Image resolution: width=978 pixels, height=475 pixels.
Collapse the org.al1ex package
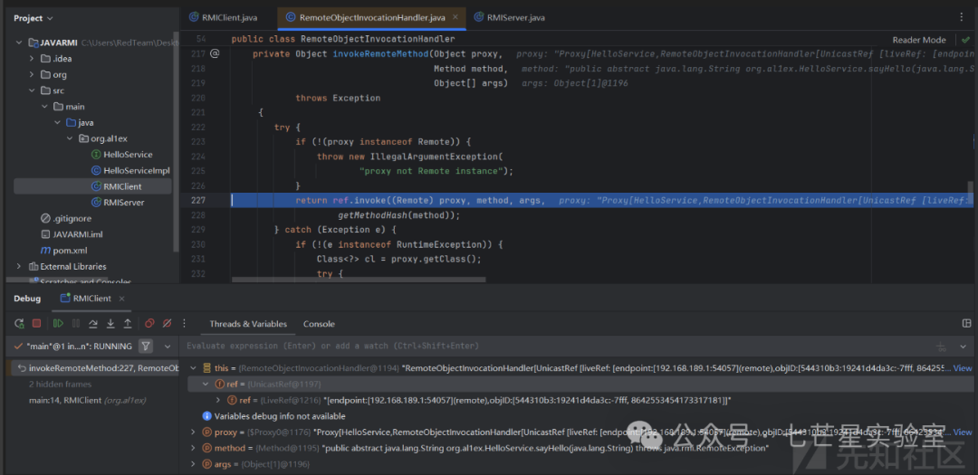pyautogui.click(x=70, y=138)
